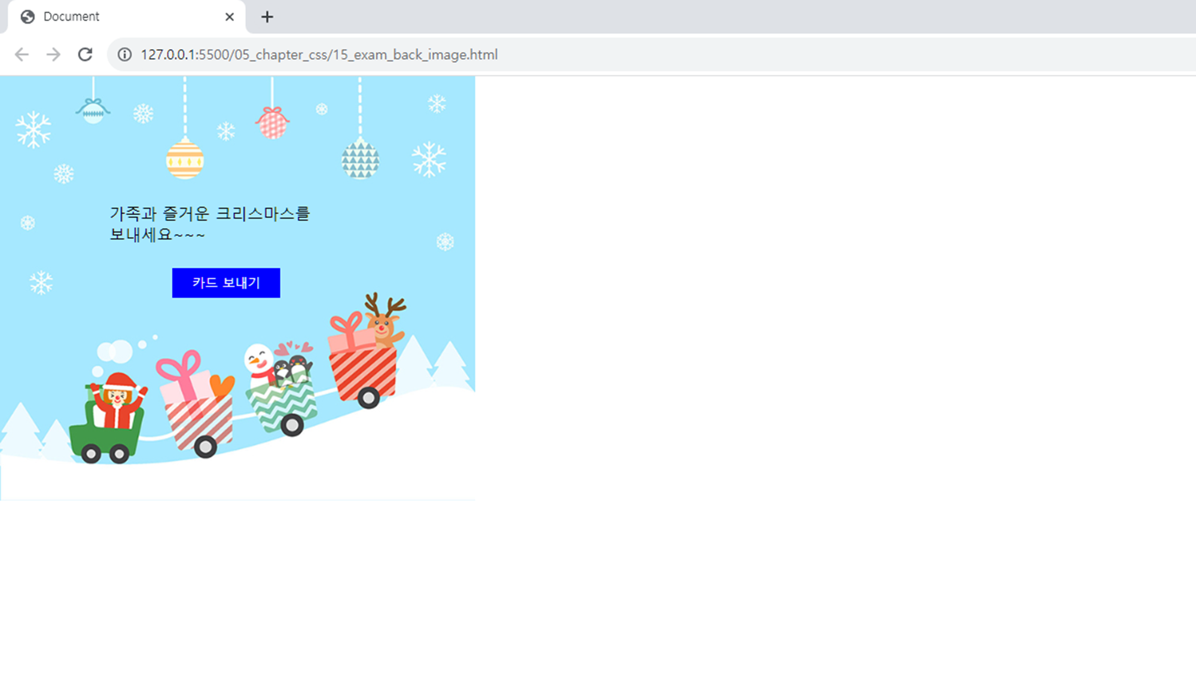
Task: Click the Korean Christmas greeting text
Action: (x=209, y=224)
